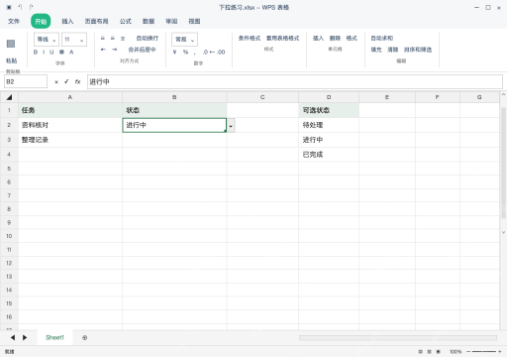
Task: Select the 开始 home tab
Action: (41, 22)
